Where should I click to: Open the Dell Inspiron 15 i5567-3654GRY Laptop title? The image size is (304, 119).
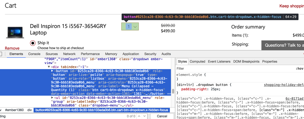(68, 29)
